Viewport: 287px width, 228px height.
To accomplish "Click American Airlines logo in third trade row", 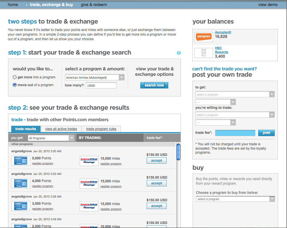I will (89, 206).
